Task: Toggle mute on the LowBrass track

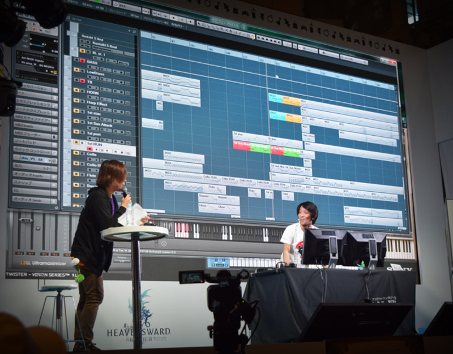Action: click(x=76, y=70)
